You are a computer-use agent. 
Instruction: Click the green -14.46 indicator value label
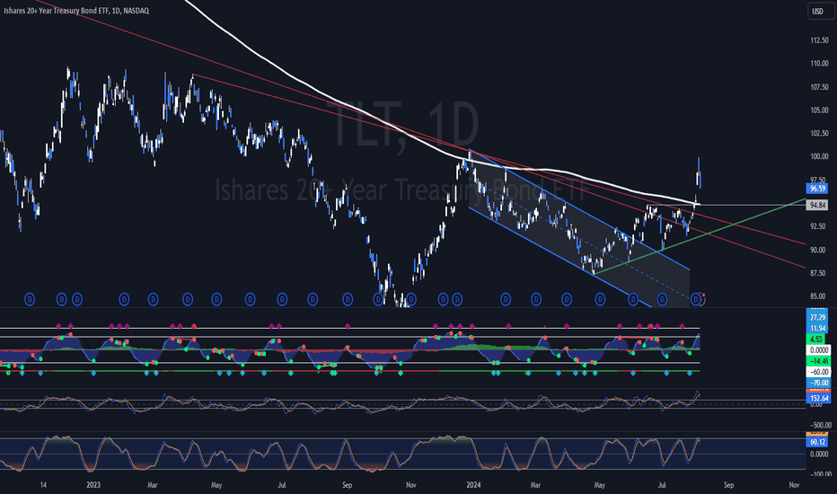point(817,361)
